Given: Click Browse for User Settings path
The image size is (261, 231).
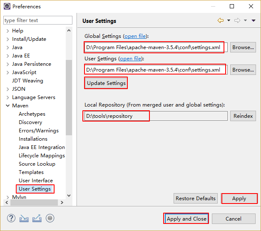Looking at the screenshot, I should [x=243, y=70].
